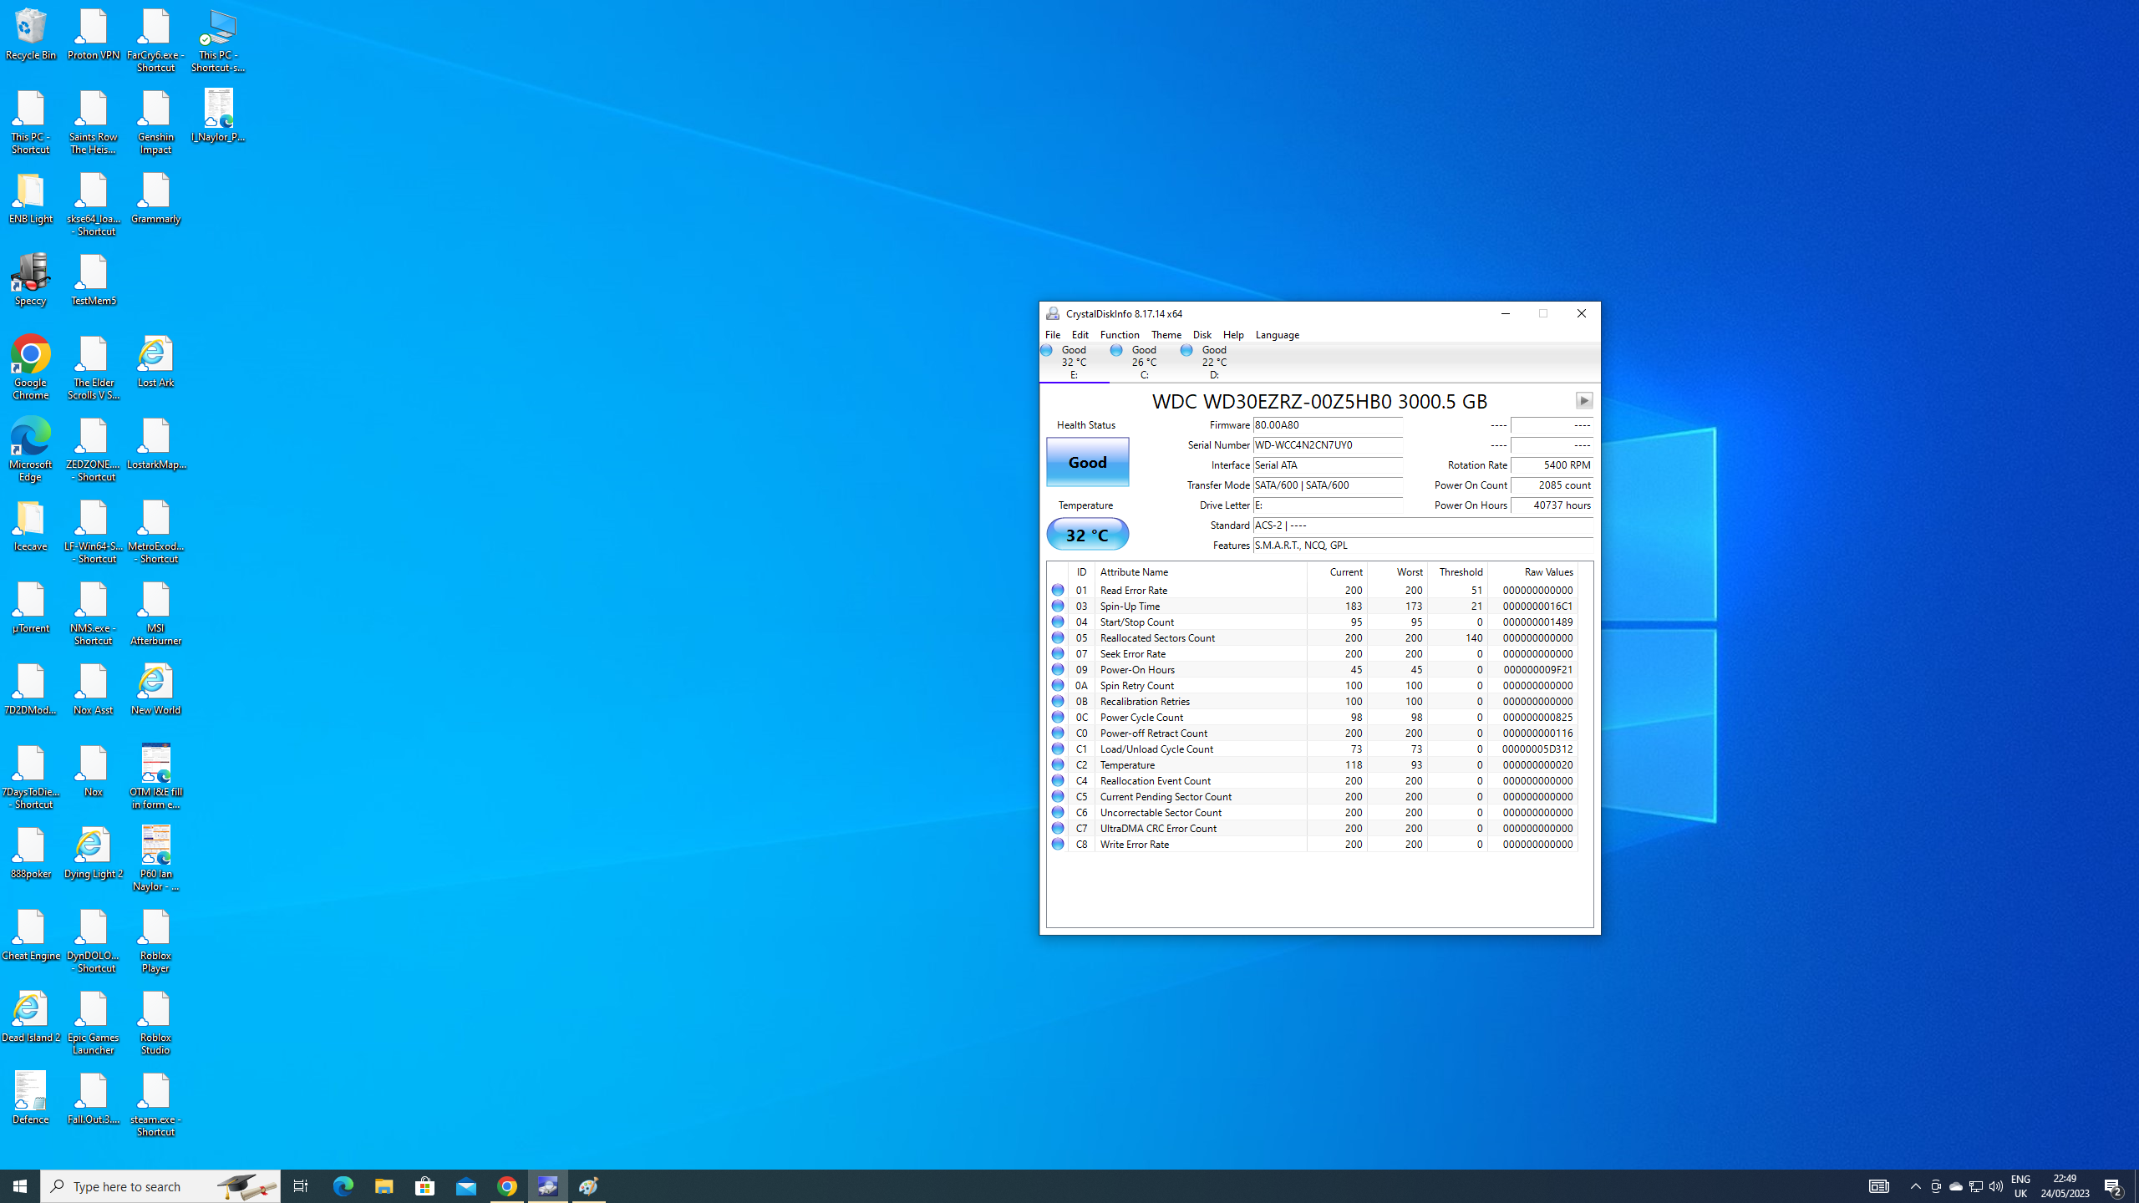Click the taskbar search box

coord(160,1186)
